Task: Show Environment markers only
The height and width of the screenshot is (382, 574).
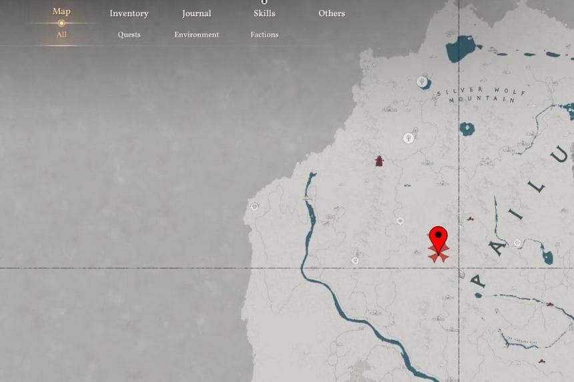Action: tap(196, 35)
